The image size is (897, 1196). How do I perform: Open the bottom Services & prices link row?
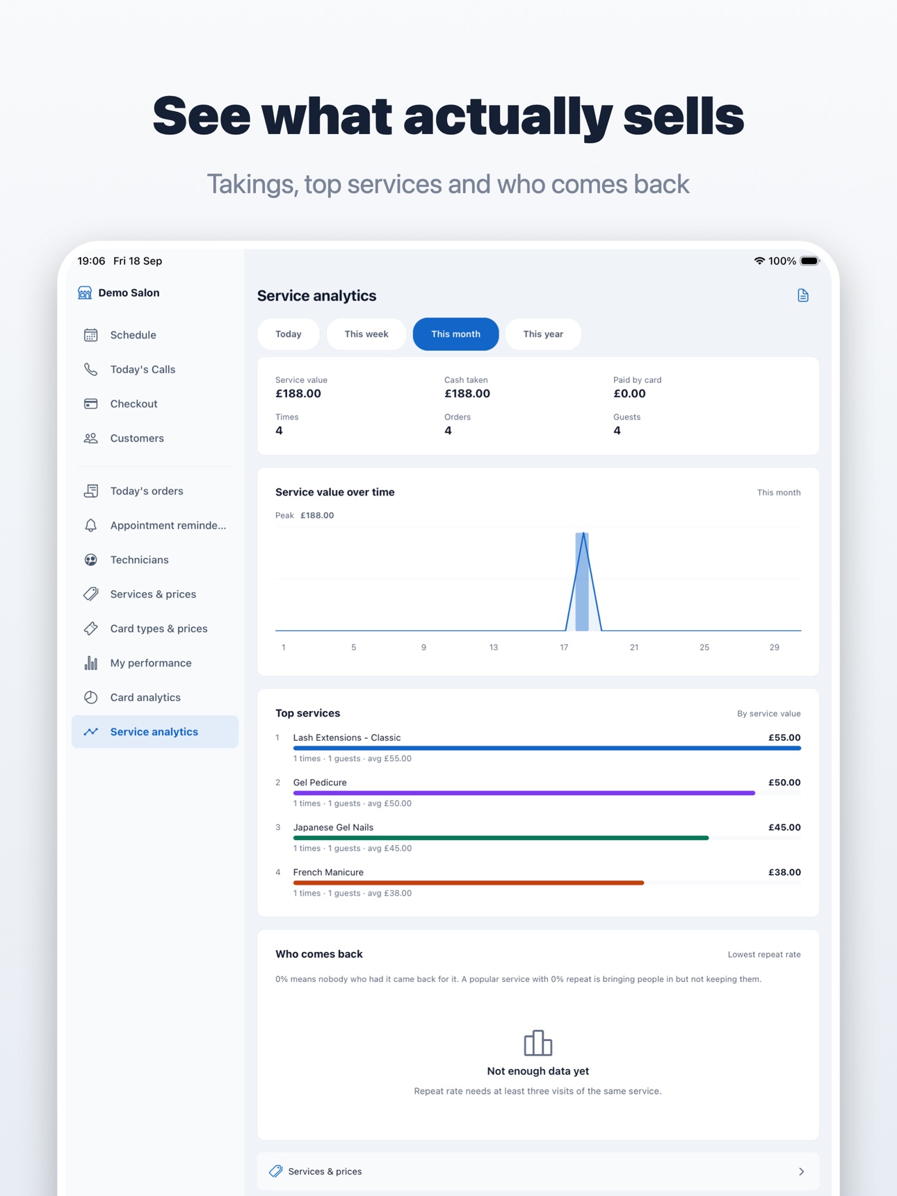(x=538, y=1171)
